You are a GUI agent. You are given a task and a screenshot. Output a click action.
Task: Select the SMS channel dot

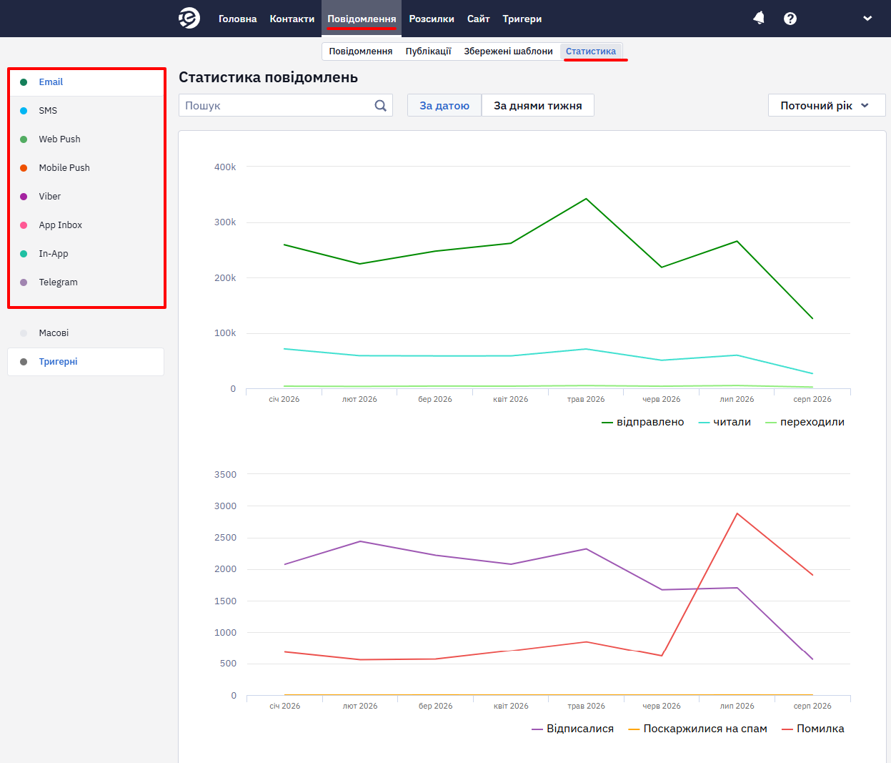click(24, 111)
